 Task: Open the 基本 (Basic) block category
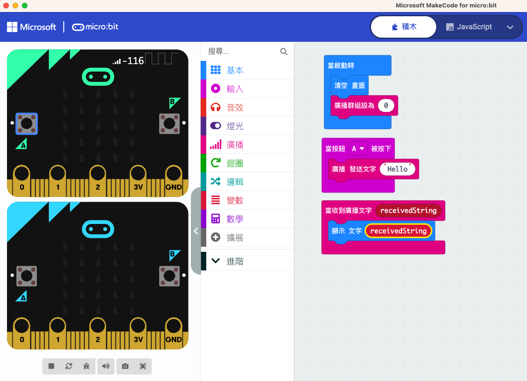235,70
